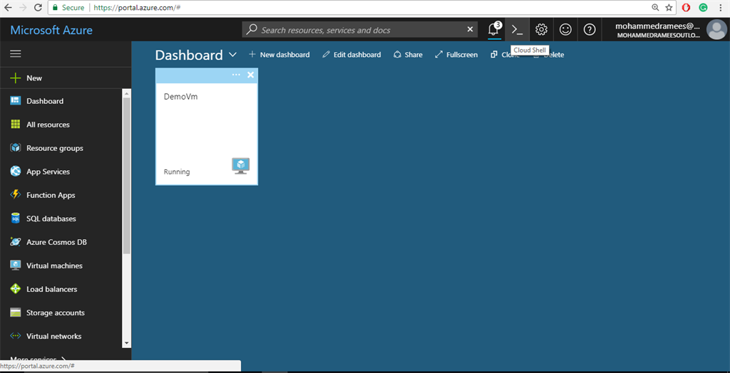This screenshot has width=730, height=373.
Task: Click the green plus icon beside New
Action: point(16,78)
